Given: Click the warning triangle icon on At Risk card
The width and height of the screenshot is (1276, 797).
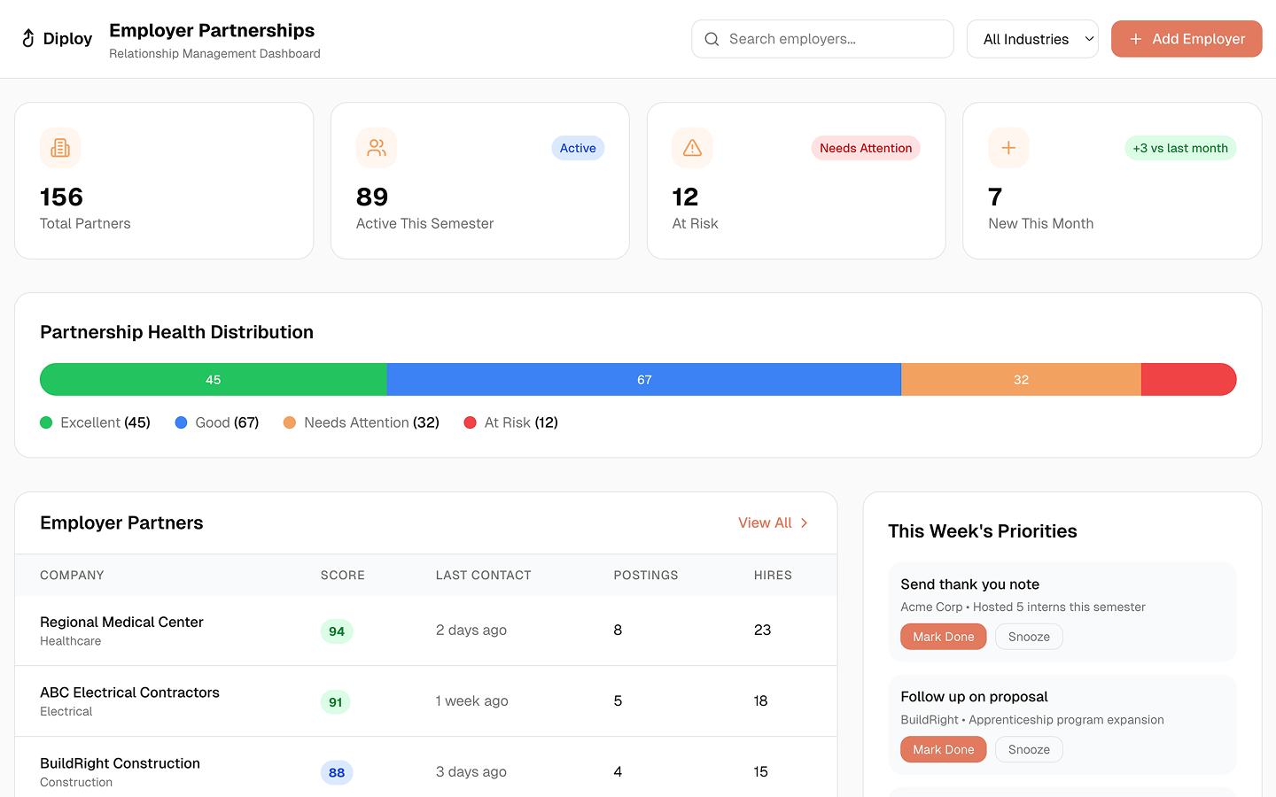Looking at the screenshot, I should coord(692,148).
